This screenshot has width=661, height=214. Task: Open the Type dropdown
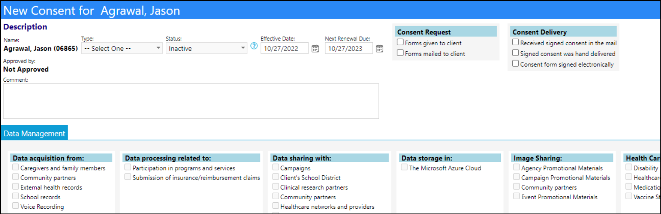pyautogui.click(x=122, y=48)
